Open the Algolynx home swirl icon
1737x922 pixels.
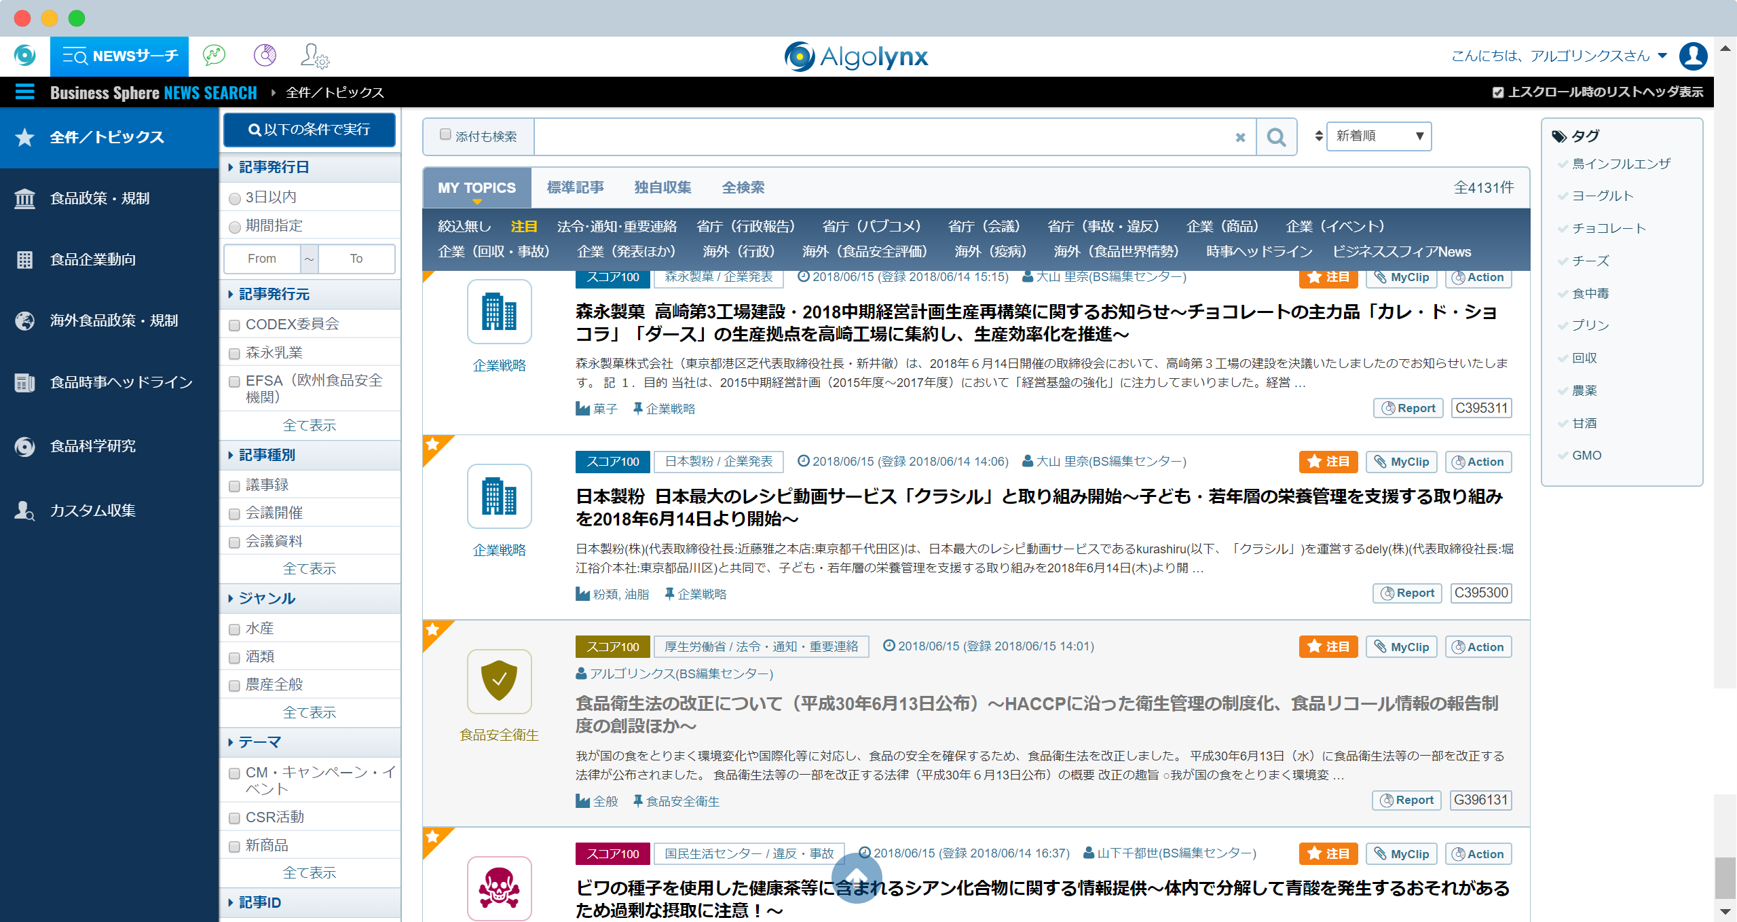pyautogui.click(x=25, y=55)
